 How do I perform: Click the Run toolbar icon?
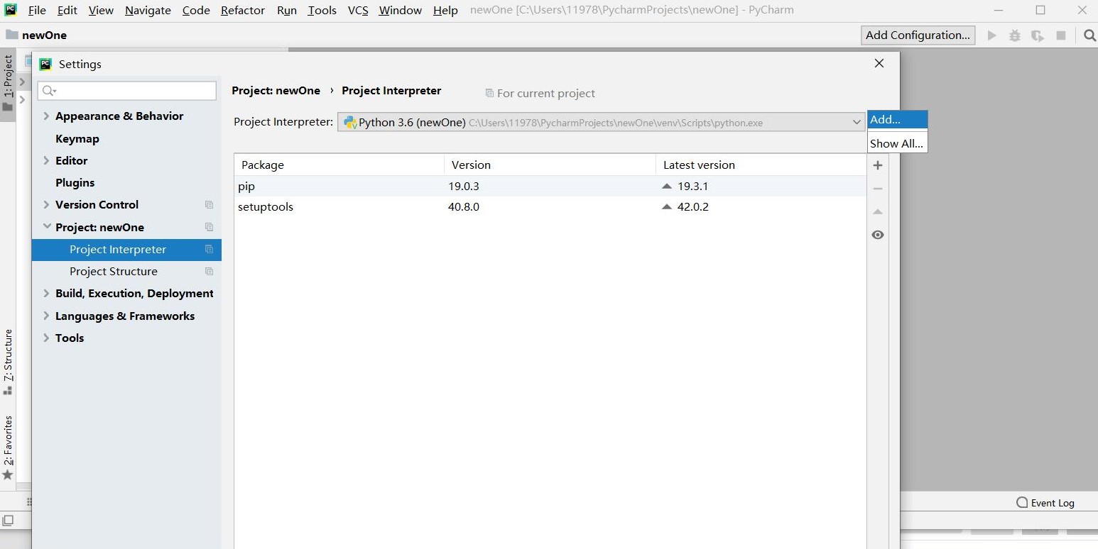tap(992, 35)
